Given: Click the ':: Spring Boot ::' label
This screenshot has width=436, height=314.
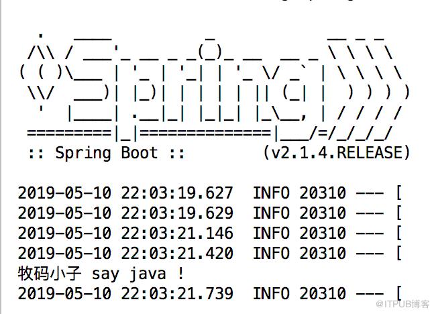Looking at the screenshot, I should pos(106,153).
